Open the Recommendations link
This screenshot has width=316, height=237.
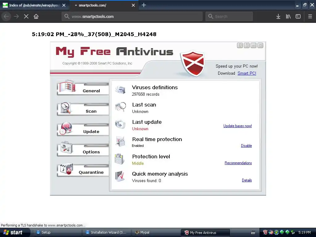(x=238, y=163)
